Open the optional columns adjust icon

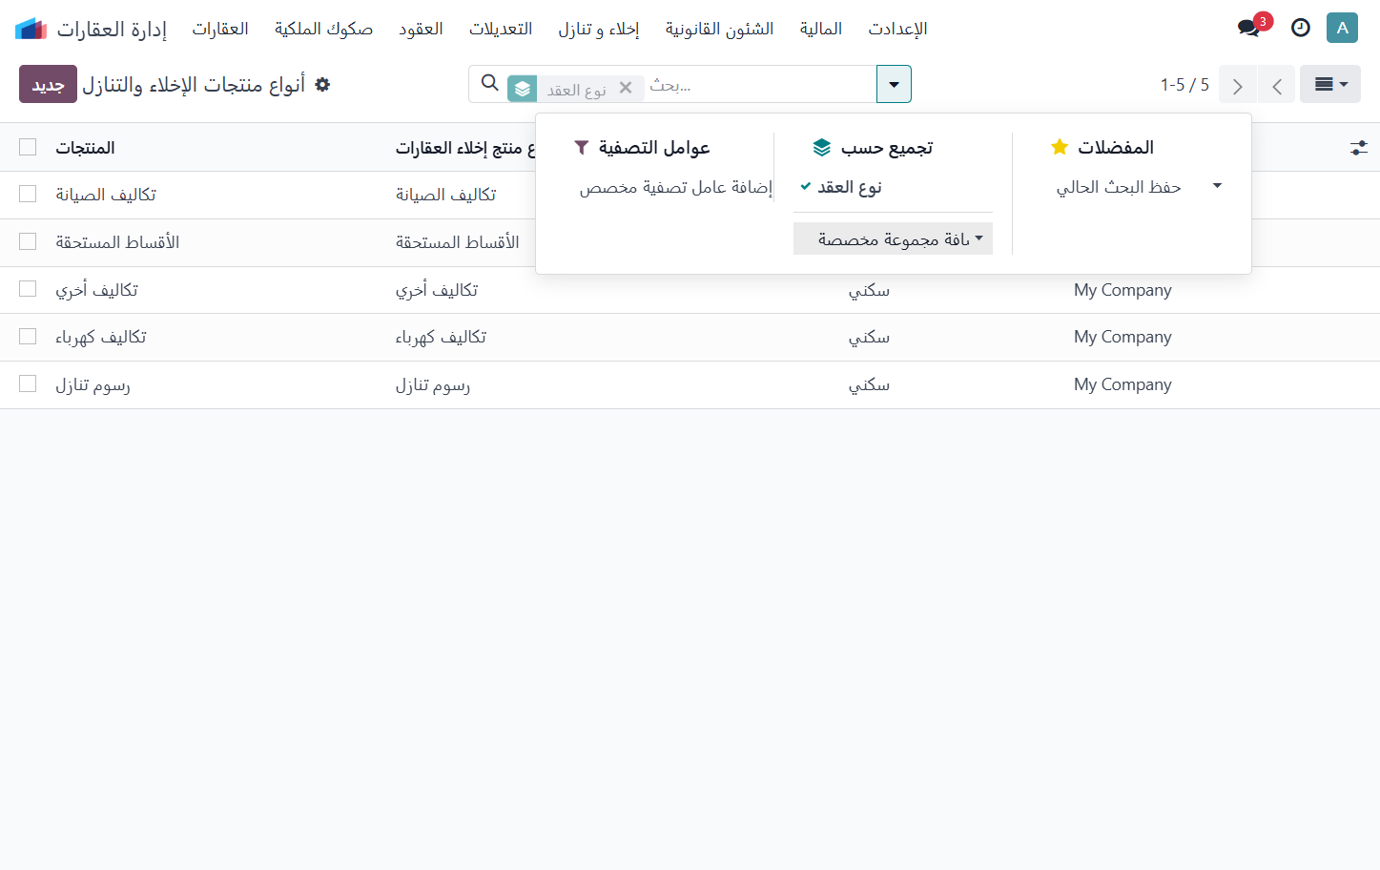pyautogui.click(x=1359, y=148)
